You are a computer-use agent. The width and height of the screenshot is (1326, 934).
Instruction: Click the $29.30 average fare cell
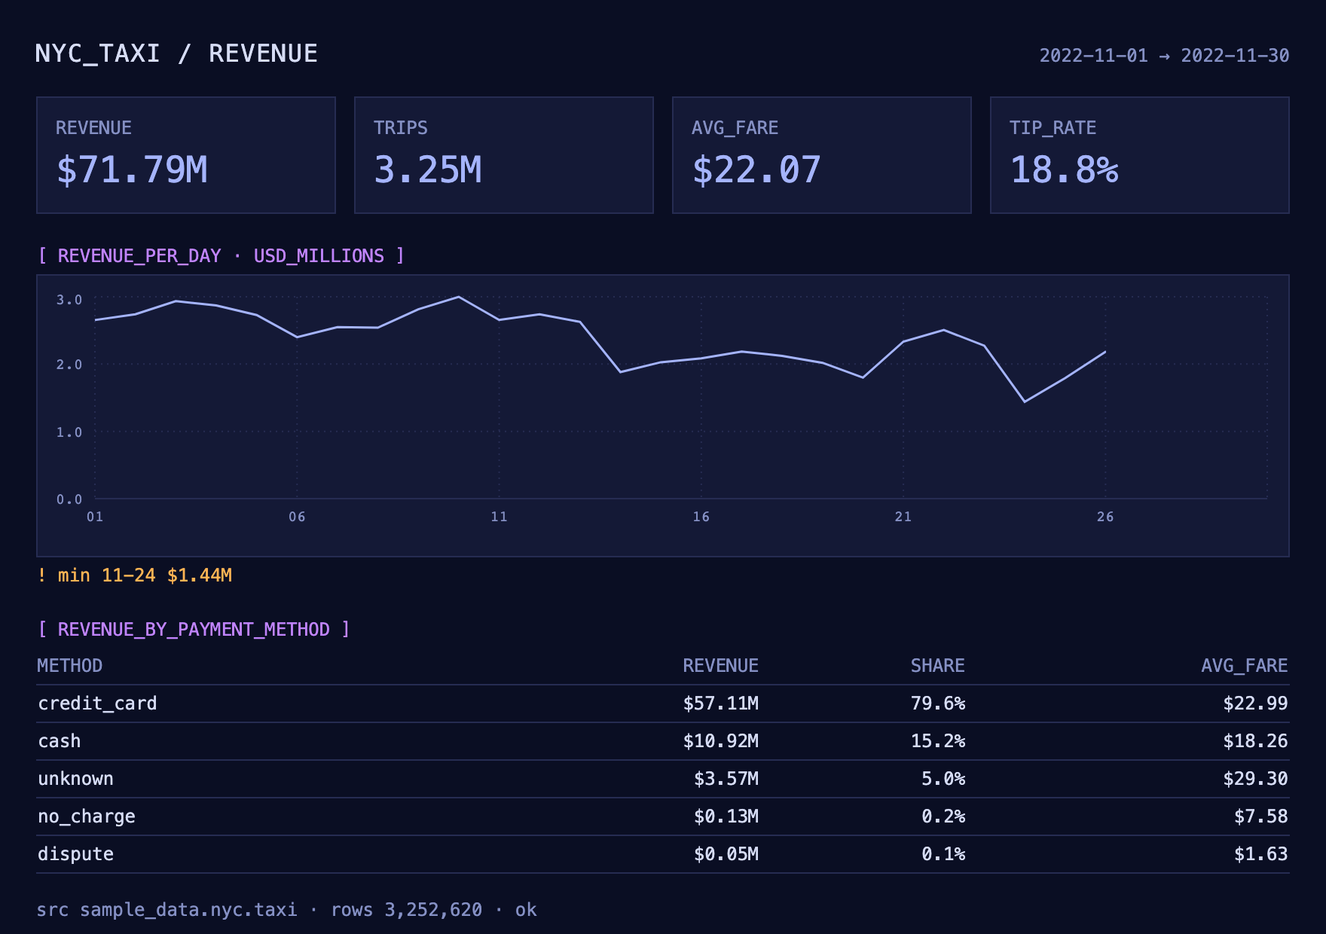point(1255,779)
